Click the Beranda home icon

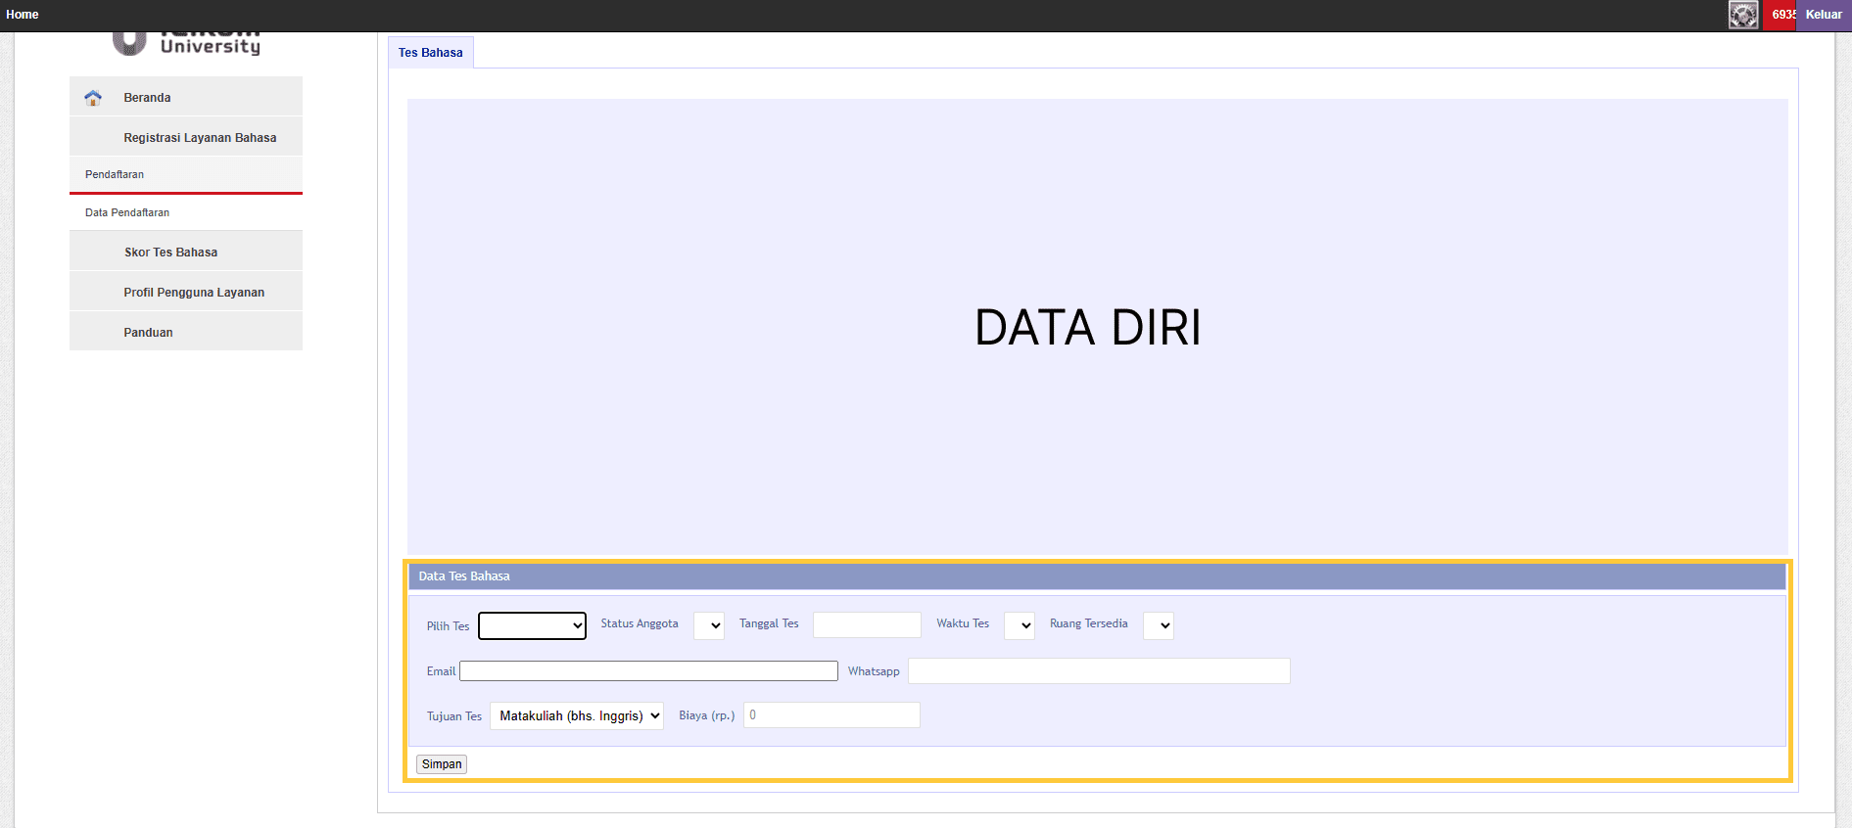pyautogui.click(x=93, y=98)
